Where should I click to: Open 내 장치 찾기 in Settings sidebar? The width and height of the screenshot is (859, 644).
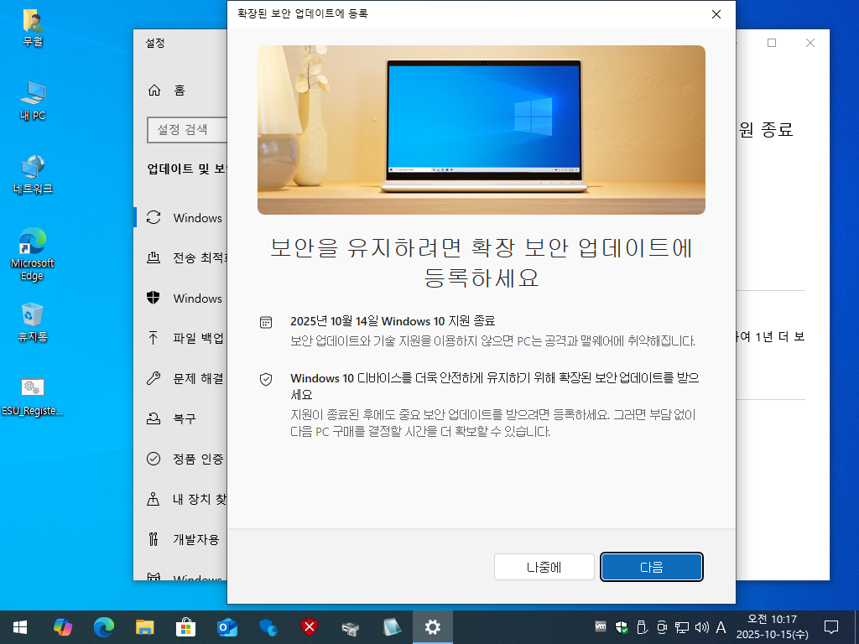181,499
